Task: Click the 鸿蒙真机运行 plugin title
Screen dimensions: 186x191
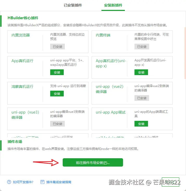Action: tap(22, 87)
